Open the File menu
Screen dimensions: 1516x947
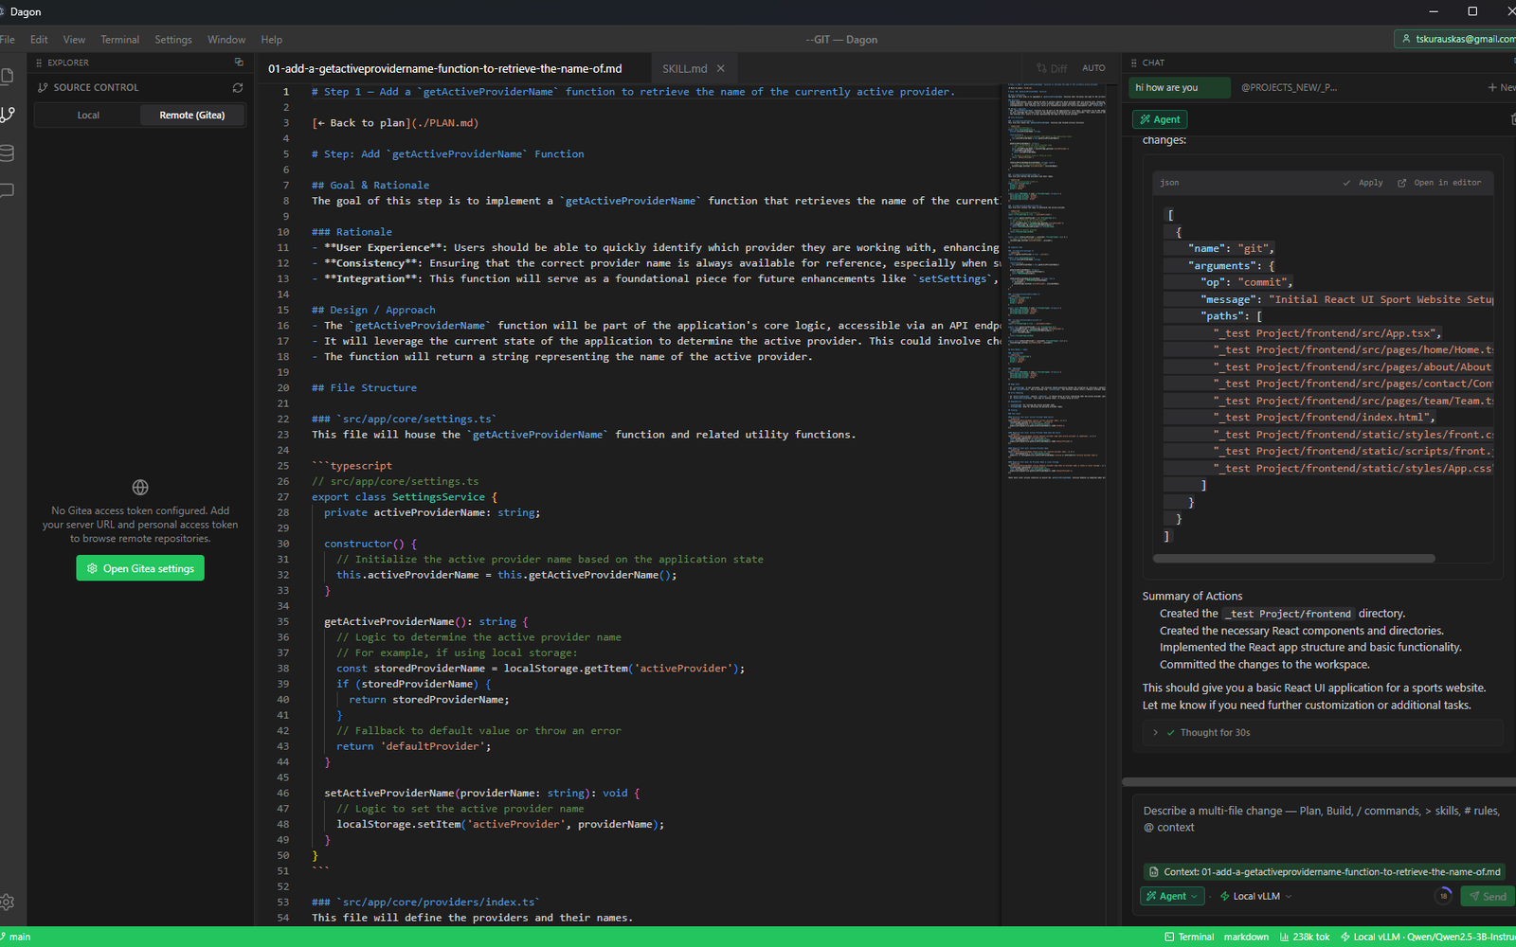click(7, 40)
